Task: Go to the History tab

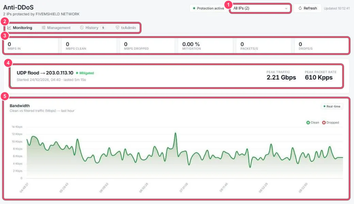Action: click(x=92, y=28)
